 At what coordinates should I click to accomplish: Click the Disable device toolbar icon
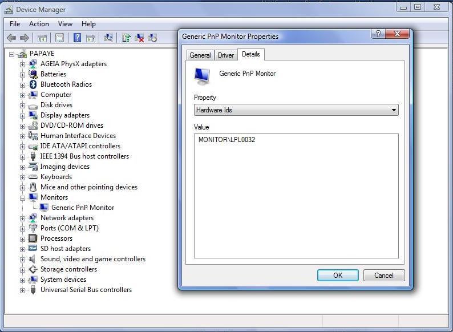click(x=152, y=38)
